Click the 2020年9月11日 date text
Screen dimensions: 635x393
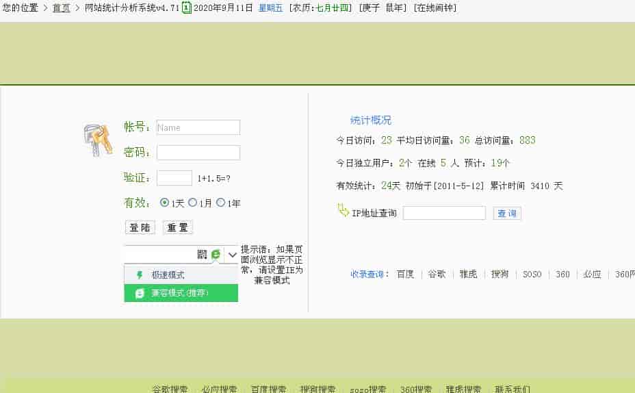pyautogui.click(x=223, y=8)
